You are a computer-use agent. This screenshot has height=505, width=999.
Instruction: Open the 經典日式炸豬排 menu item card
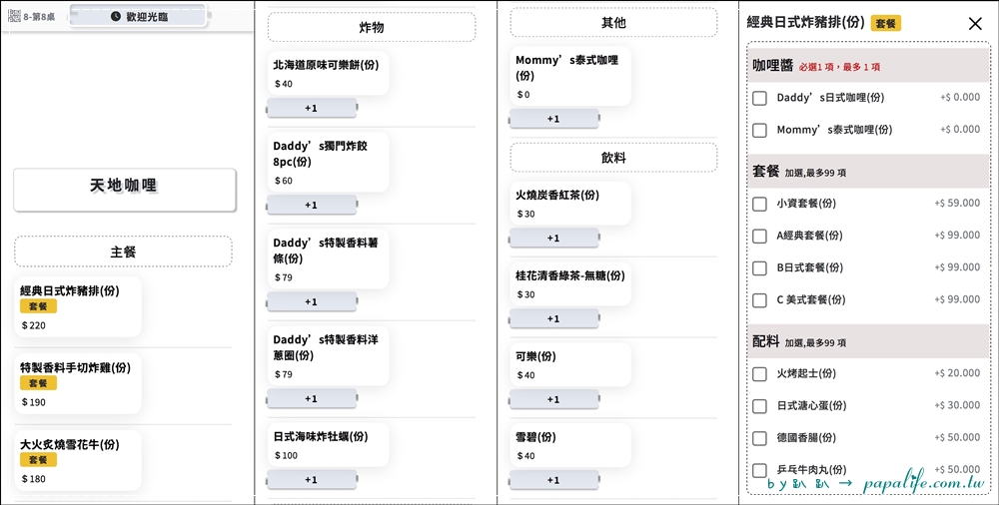pos(78,307)
